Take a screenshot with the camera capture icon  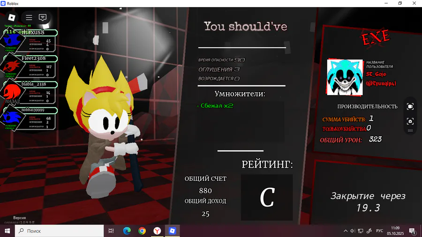coord(410,121)
